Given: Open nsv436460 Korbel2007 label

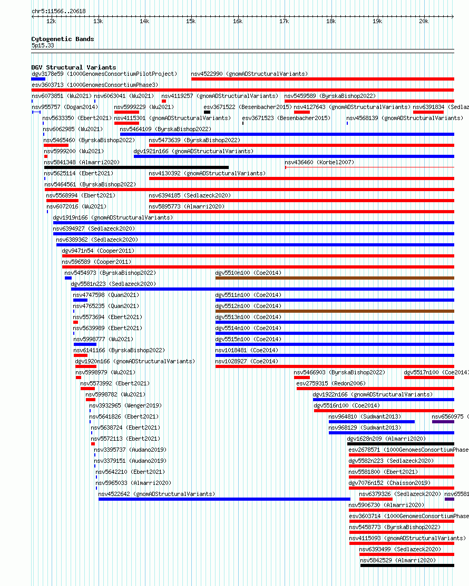Looking at the screenshot, I should [x=319, y=162].
